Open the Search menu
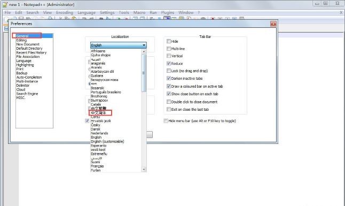 pos(33,12)
